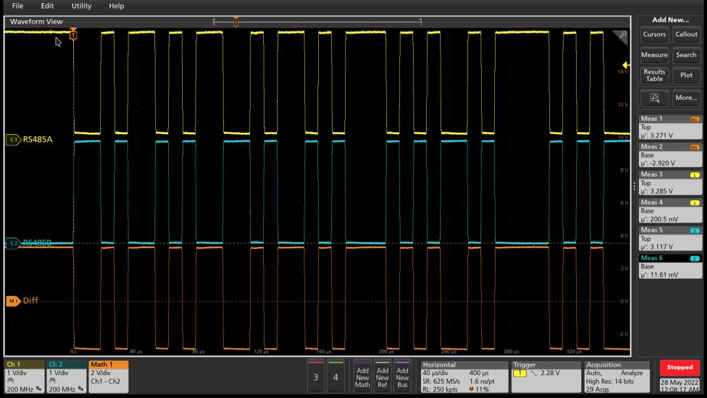Click the orange trigger position T marker
The width and height of the screenshot is (707, 398).
[x=73, y=35]
